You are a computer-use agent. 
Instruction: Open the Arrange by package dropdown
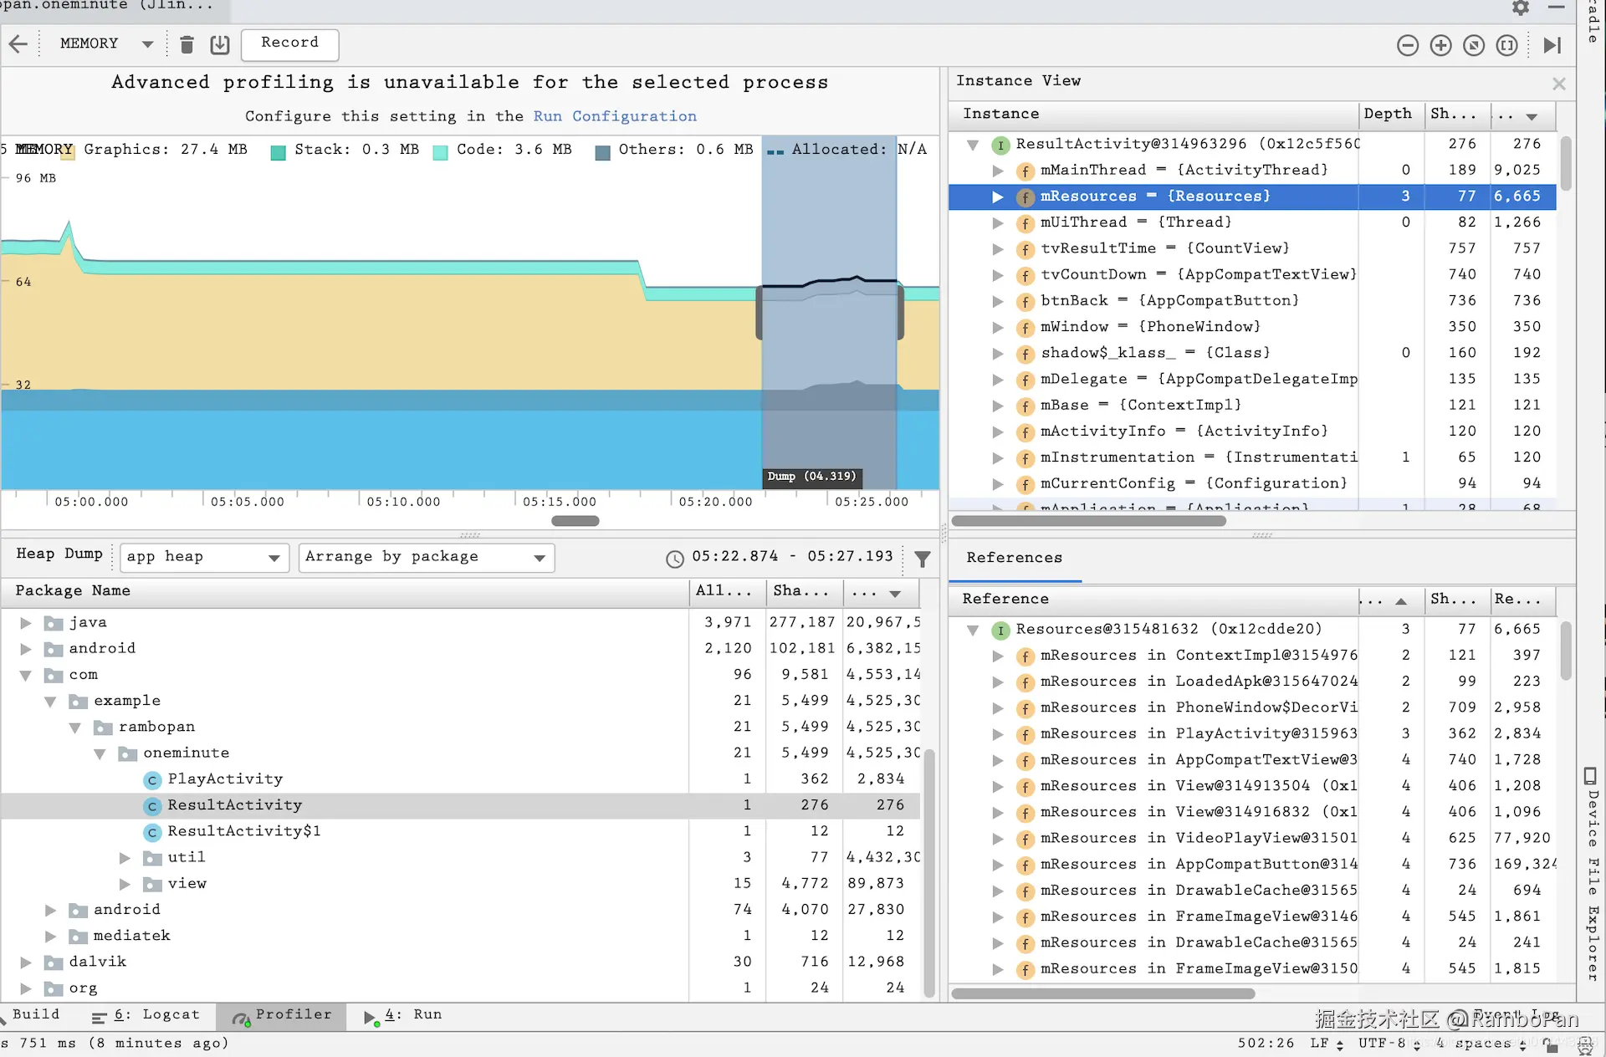426,557
